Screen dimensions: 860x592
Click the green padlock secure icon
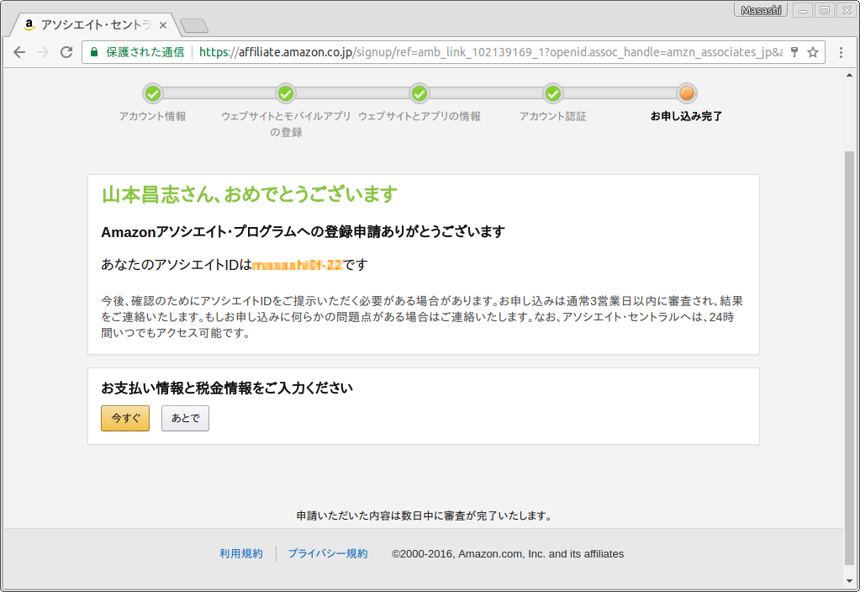94,52
